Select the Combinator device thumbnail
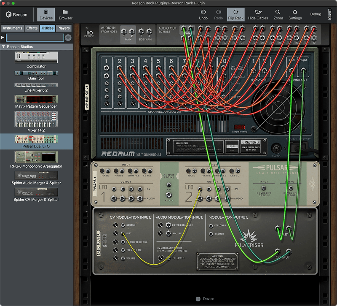The image size is (337, 306). [36, 57]
